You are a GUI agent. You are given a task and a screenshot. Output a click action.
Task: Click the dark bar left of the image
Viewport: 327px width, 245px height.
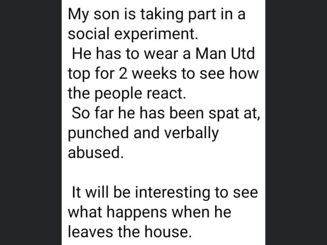(31, 122)
